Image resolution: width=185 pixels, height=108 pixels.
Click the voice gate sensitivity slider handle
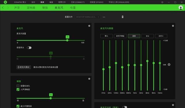click(x=51, y=56)
